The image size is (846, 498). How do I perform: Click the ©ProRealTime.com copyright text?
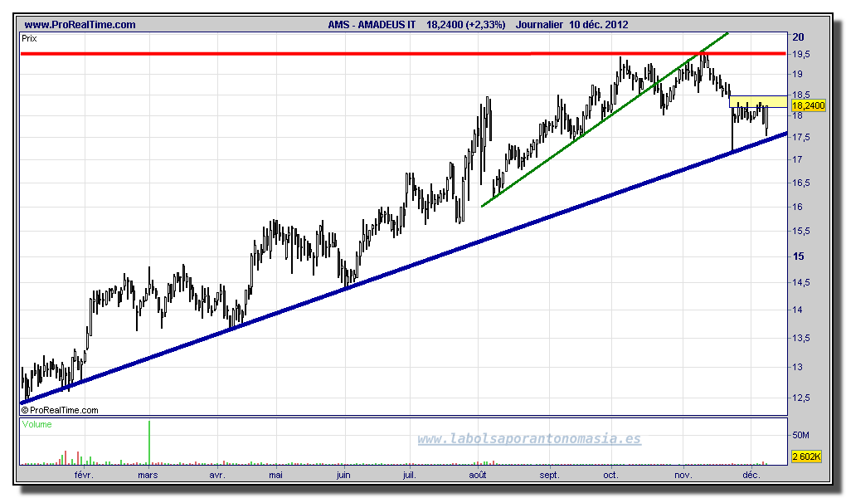[60, 411]
